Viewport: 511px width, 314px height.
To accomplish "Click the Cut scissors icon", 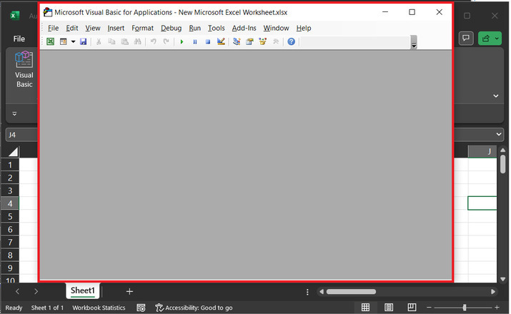I will [x=99, y=41].
